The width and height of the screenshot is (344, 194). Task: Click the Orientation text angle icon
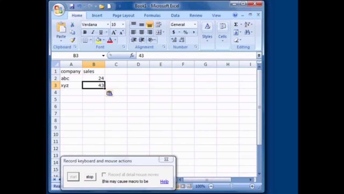click(x=150, y=40)
